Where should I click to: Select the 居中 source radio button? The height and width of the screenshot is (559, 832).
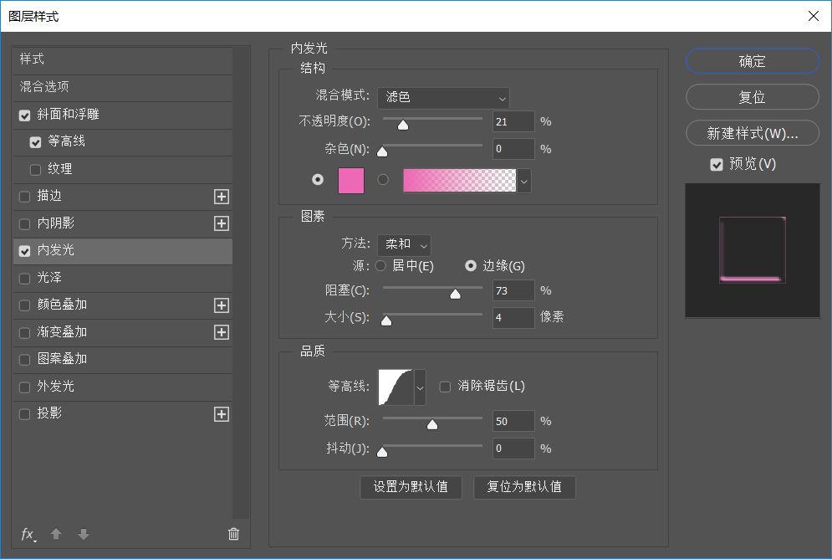click(x=380, y=266)
